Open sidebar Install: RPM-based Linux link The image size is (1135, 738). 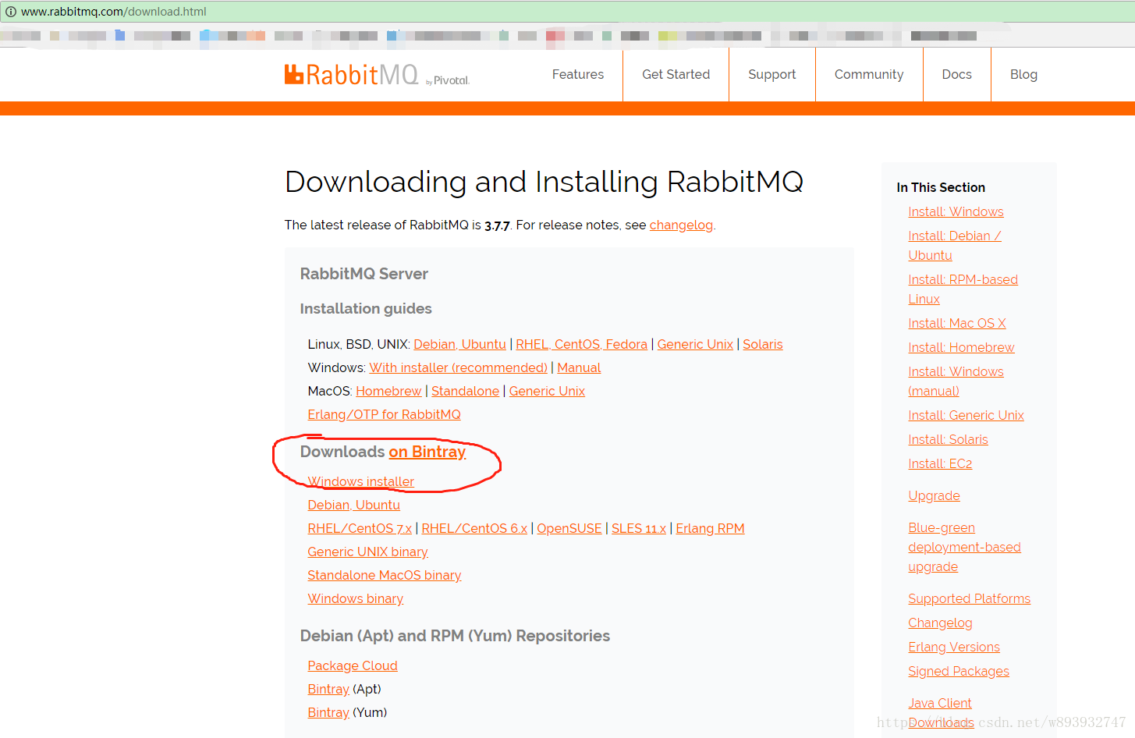click(x=963, y=289)
